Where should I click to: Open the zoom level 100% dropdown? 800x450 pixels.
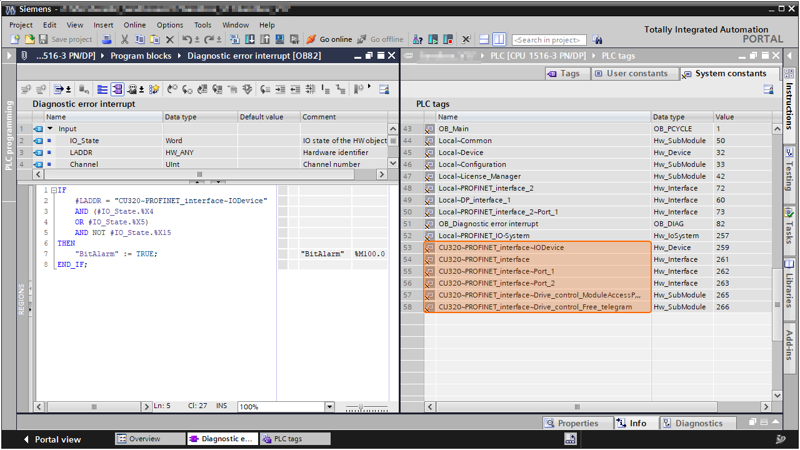coord(329,407)
